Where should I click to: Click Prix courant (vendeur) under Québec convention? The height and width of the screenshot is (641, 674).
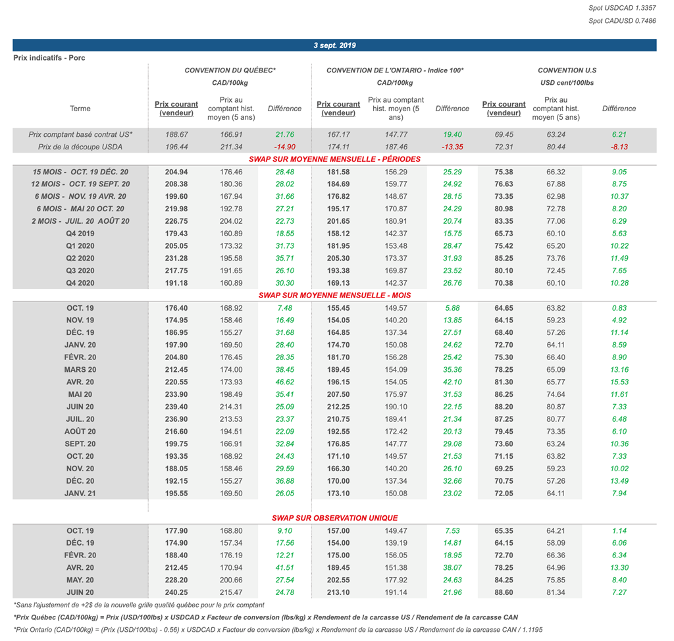click(176, 109)
